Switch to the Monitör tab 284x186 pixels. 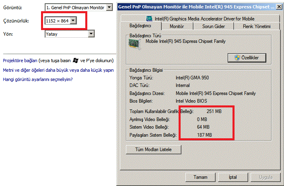tap(177, 26)
